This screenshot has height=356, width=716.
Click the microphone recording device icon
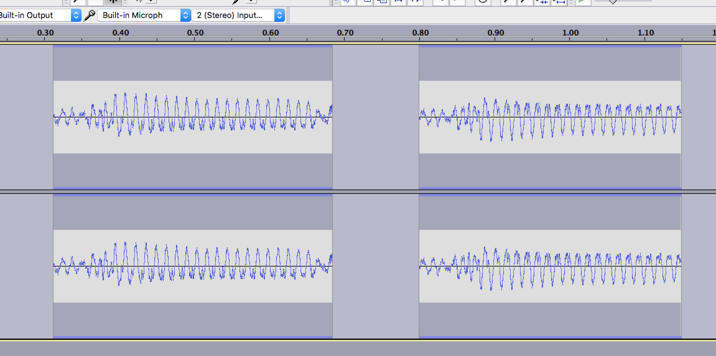coord(90,15)
